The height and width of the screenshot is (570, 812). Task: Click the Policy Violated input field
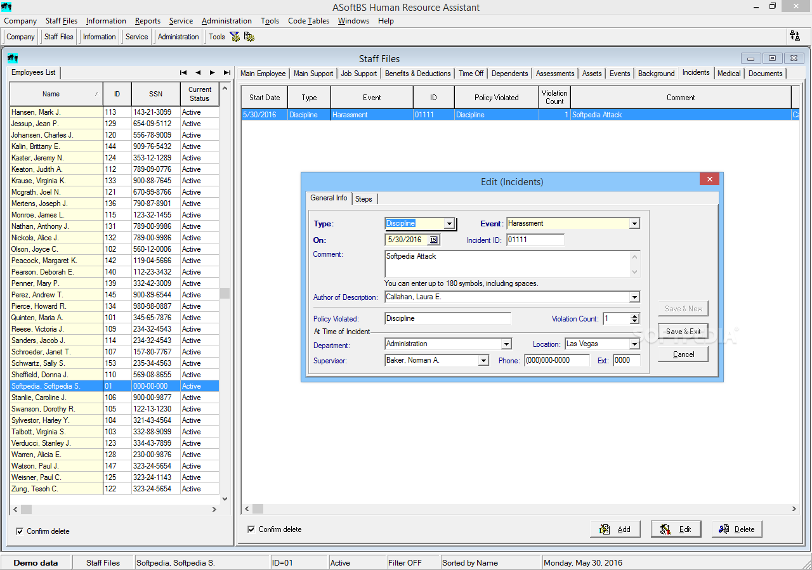(x=448, y=318)
